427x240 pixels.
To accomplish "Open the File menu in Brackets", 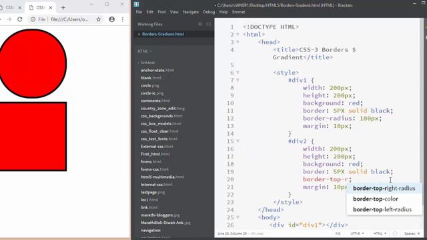I will [139, 12].
